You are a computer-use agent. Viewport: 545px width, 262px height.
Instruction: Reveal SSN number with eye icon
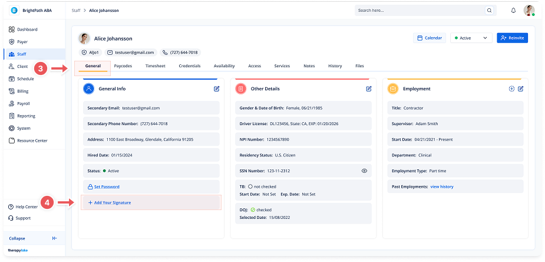tap(364, 171)
